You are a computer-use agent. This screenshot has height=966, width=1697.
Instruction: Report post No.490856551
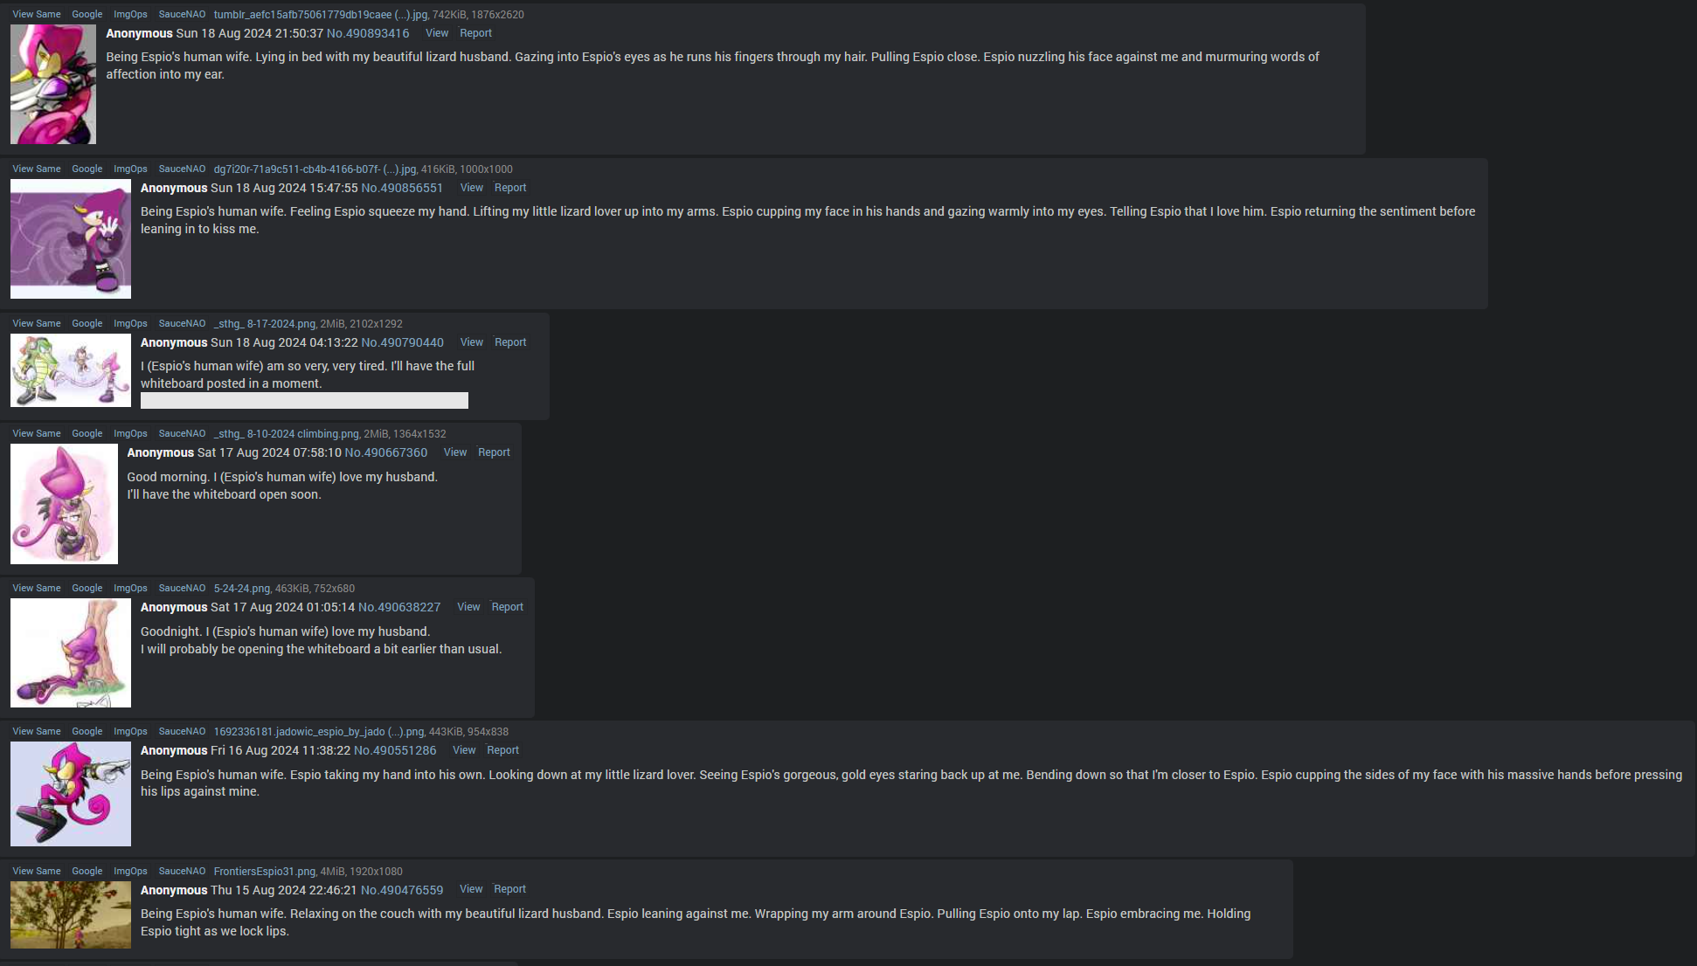[510, 188]
